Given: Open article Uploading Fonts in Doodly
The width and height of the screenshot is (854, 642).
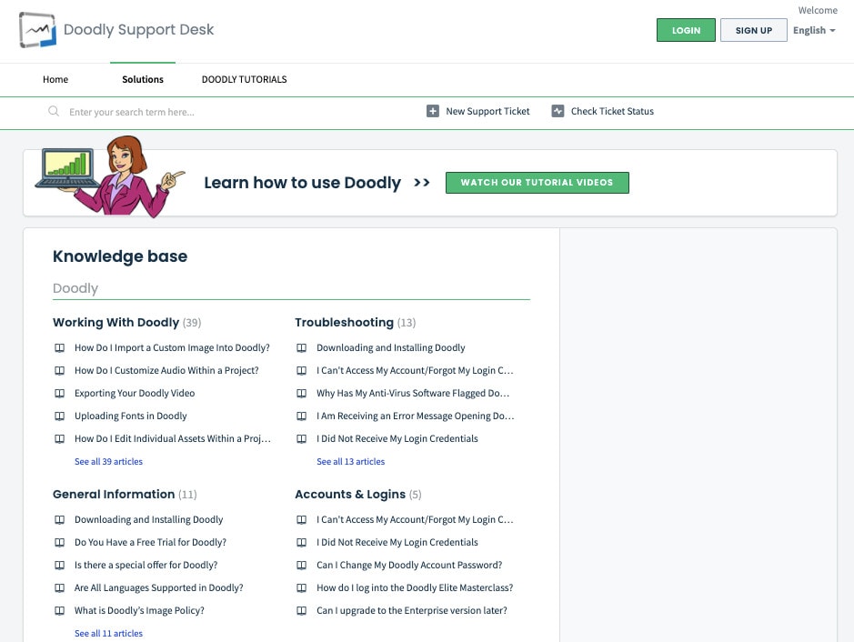Looking at the screenshot, I should pyautogui.click(x=131, y=416).
